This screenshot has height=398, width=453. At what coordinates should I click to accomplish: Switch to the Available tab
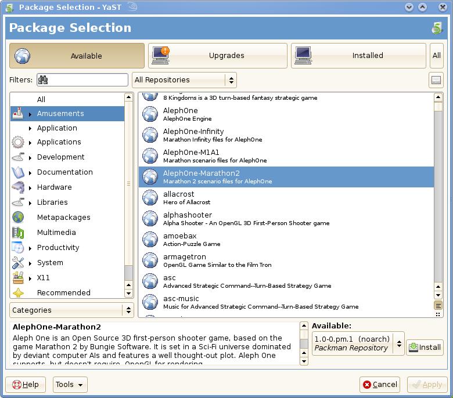pos(77,56)
